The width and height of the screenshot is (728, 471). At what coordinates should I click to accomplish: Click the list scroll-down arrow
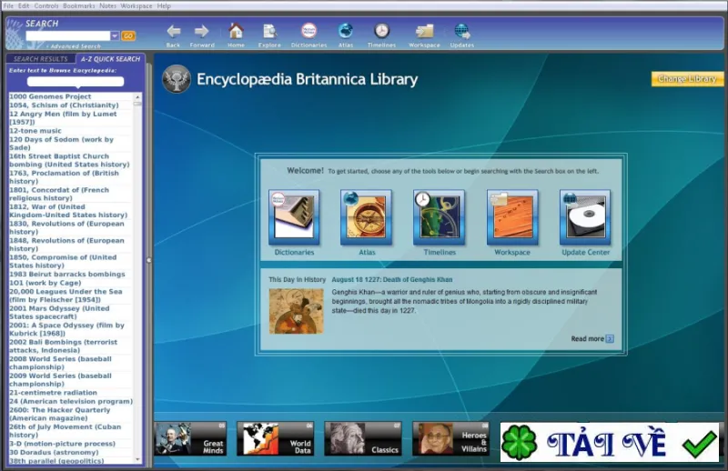pos(137,459)
